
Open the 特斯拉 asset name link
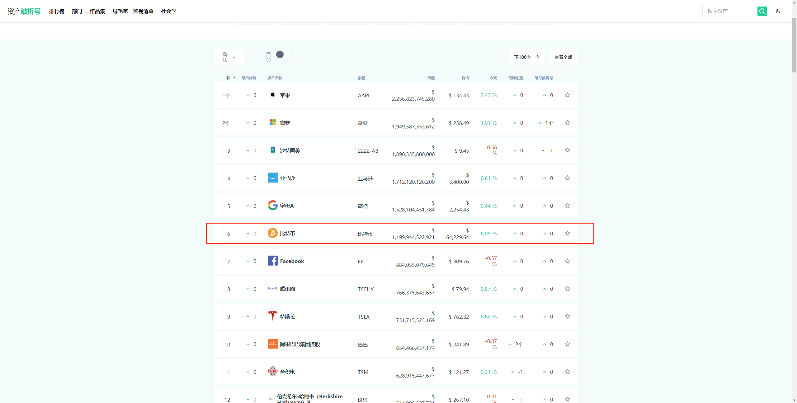click(x=287, y=317)
